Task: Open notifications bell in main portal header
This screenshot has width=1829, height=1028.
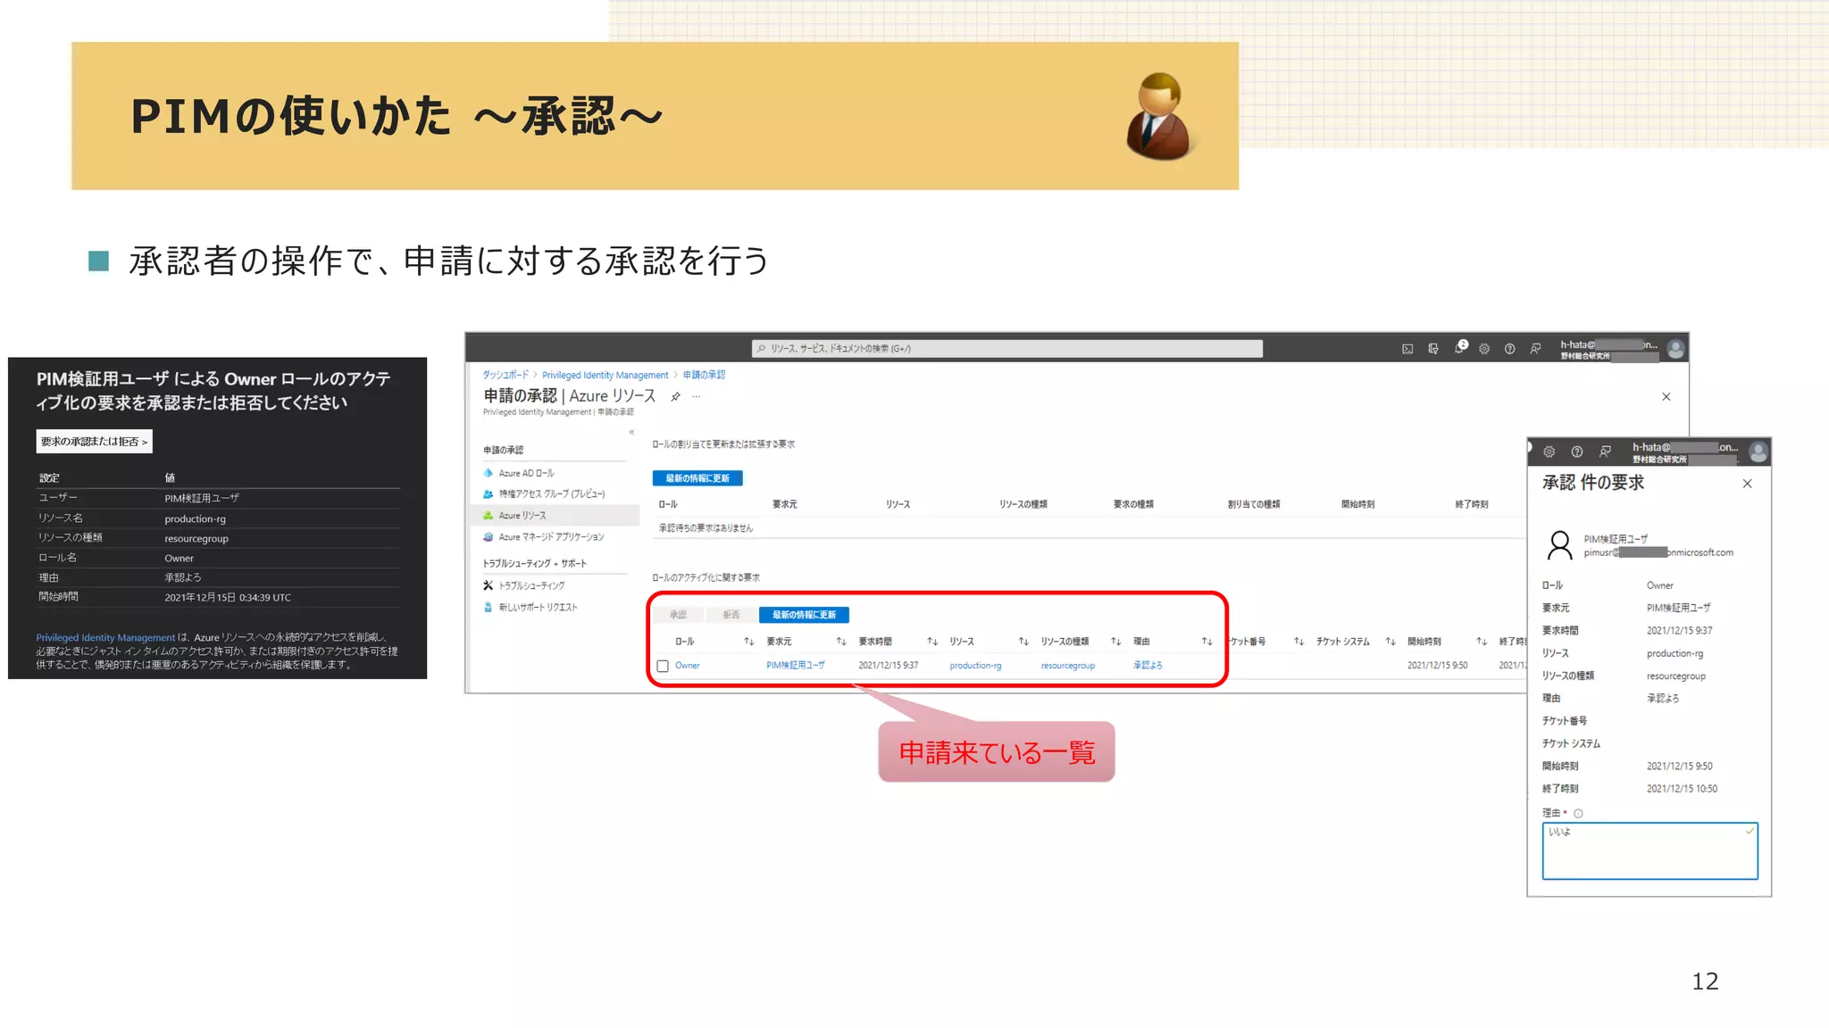Action: tap(1459, 348)
